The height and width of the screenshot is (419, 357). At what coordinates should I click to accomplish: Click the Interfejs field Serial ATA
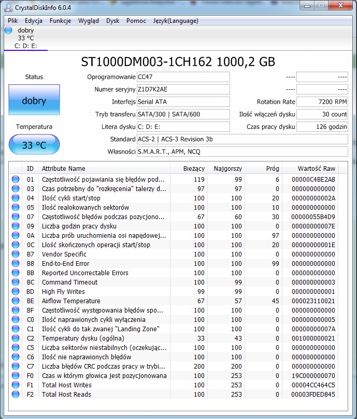coord(183,102)
